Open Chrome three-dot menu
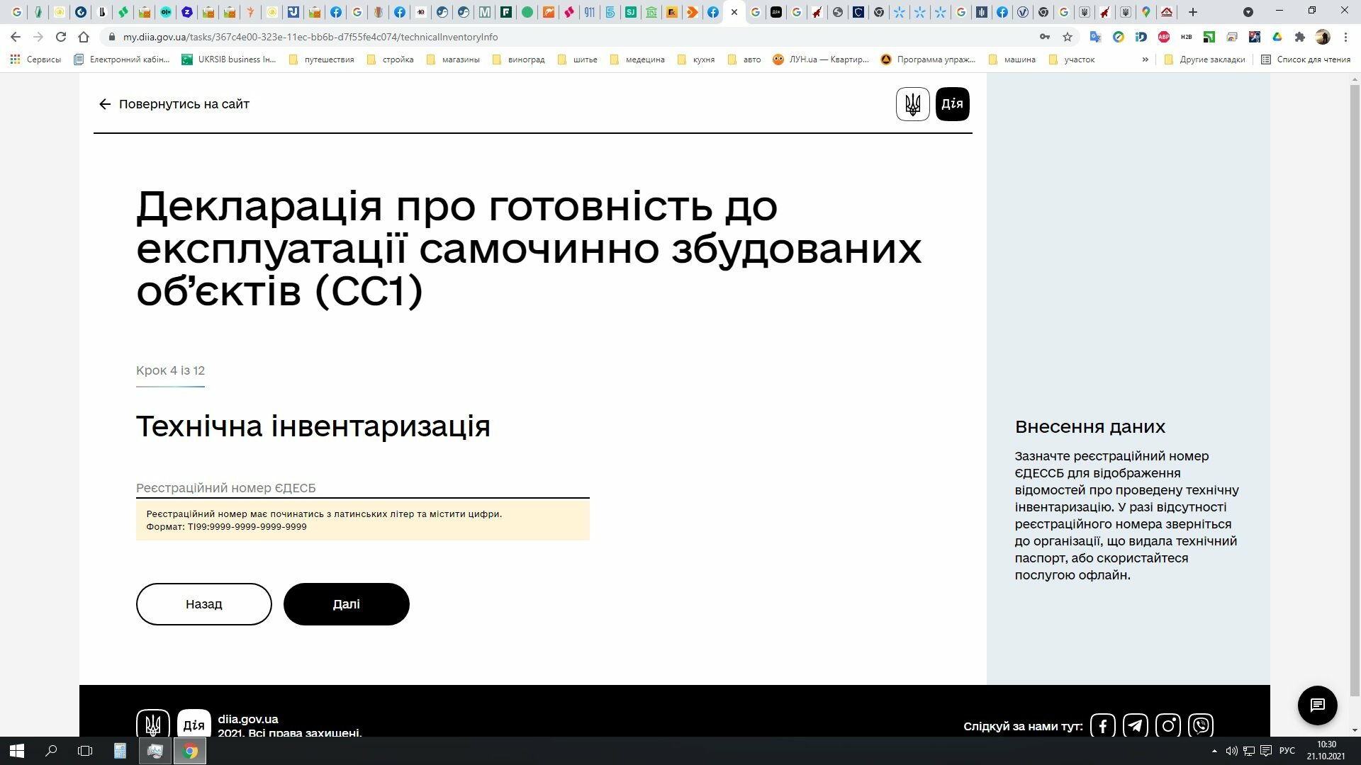 1345,37
